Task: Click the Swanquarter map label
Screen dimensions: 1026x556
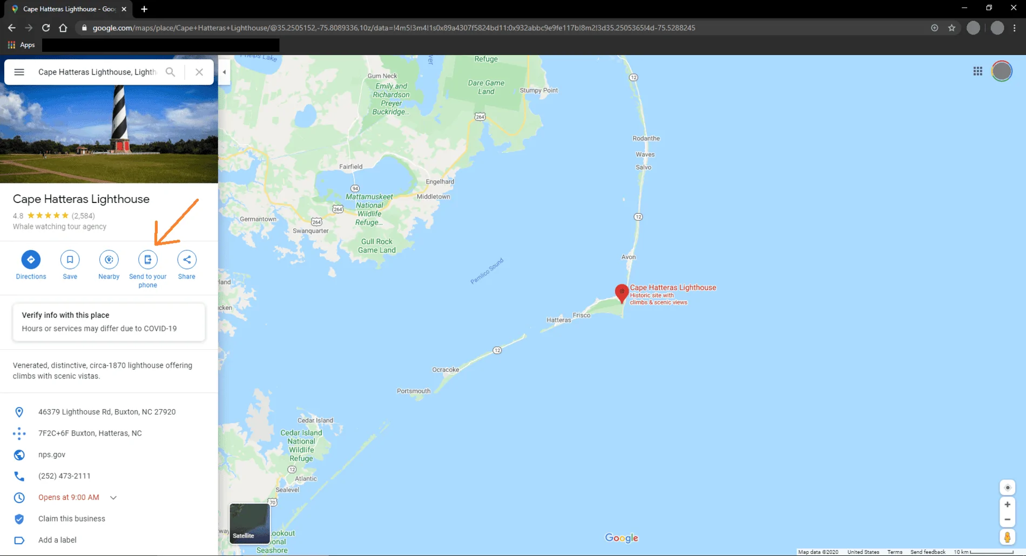Action: 310,230
